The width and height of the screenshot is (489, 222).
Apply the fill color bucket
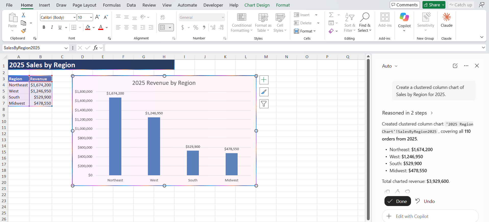coord(88,27)
